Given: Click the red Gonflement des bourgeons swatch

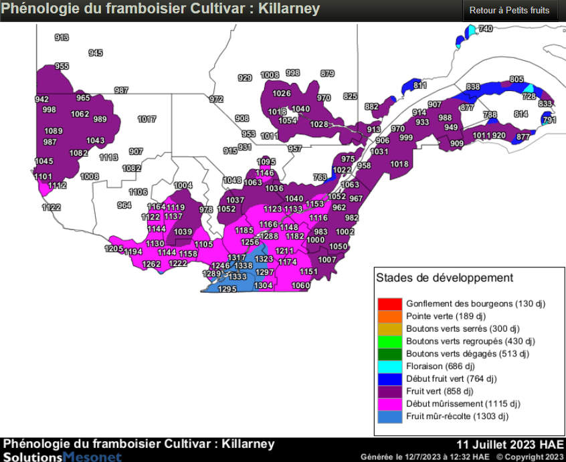Looking at the screenshot, I should pyautogui.click(x=389, y=304).
